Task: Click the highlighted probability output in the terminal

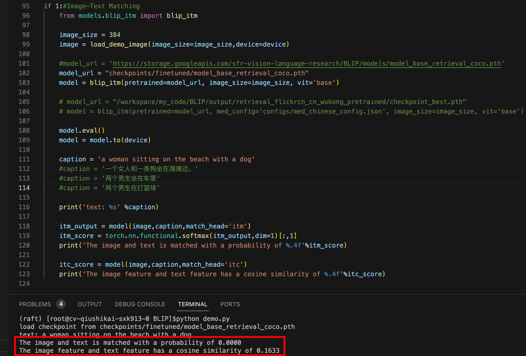Action: [130, 342]
